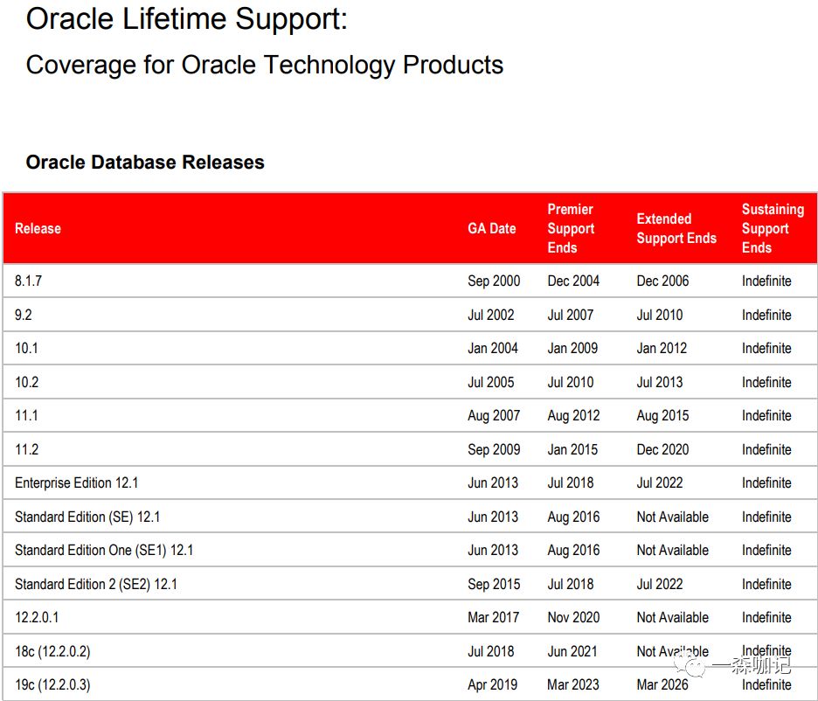
Task: Click the Sustaining Support Ends header
Action: 773,228
